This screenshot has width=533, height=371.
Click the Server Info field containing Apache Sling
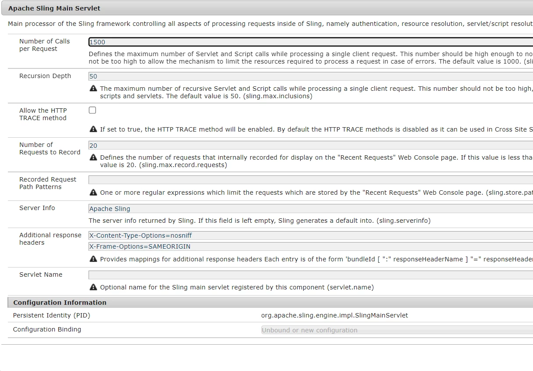311,209
